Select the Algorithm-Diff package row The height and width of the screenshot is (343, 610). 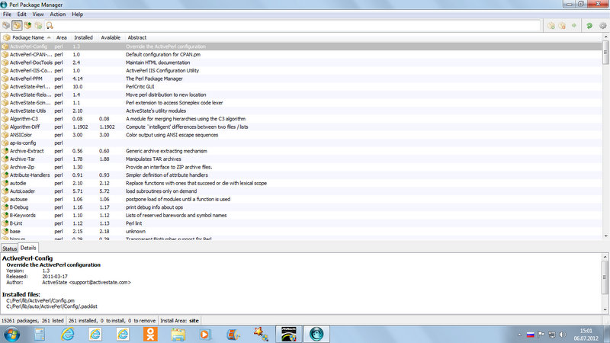coord(301,127)
